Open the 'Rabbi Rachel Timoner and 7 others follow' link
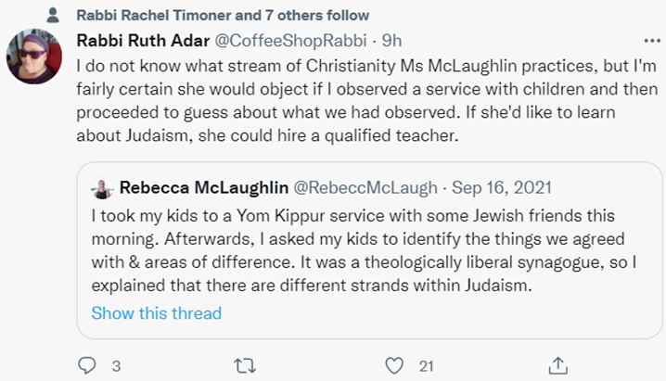Viewport: 666px width, 381px height. point(223,15)
